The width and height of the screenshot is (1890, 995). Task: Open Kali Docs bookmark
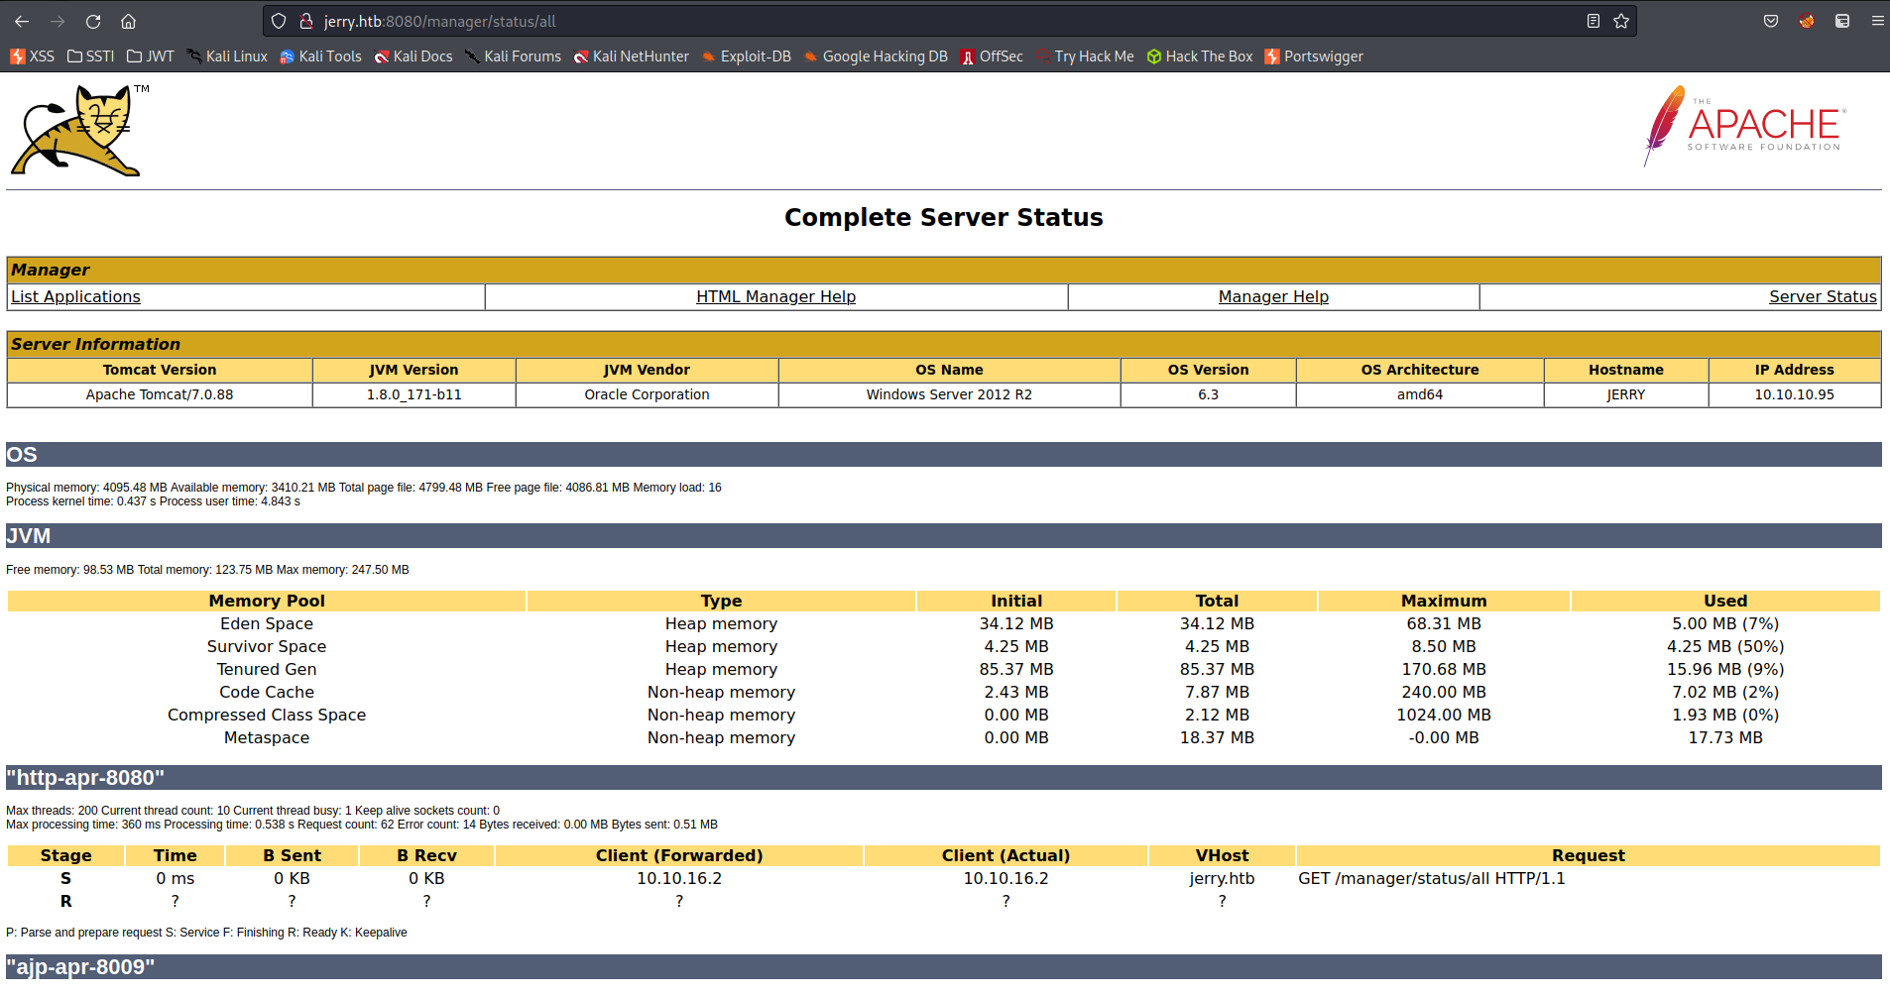tap(413, 56)
